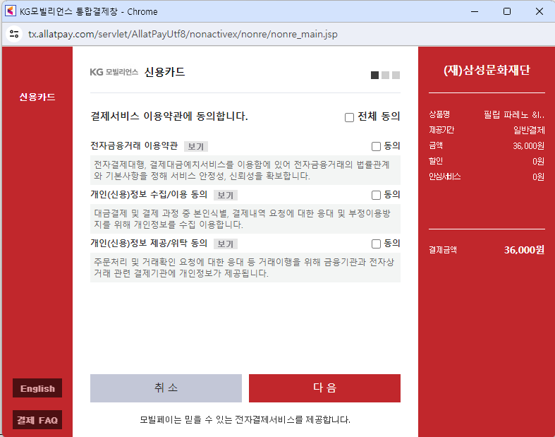Open 보기 for 전자금융거래 이용약관

click(196, 147)
